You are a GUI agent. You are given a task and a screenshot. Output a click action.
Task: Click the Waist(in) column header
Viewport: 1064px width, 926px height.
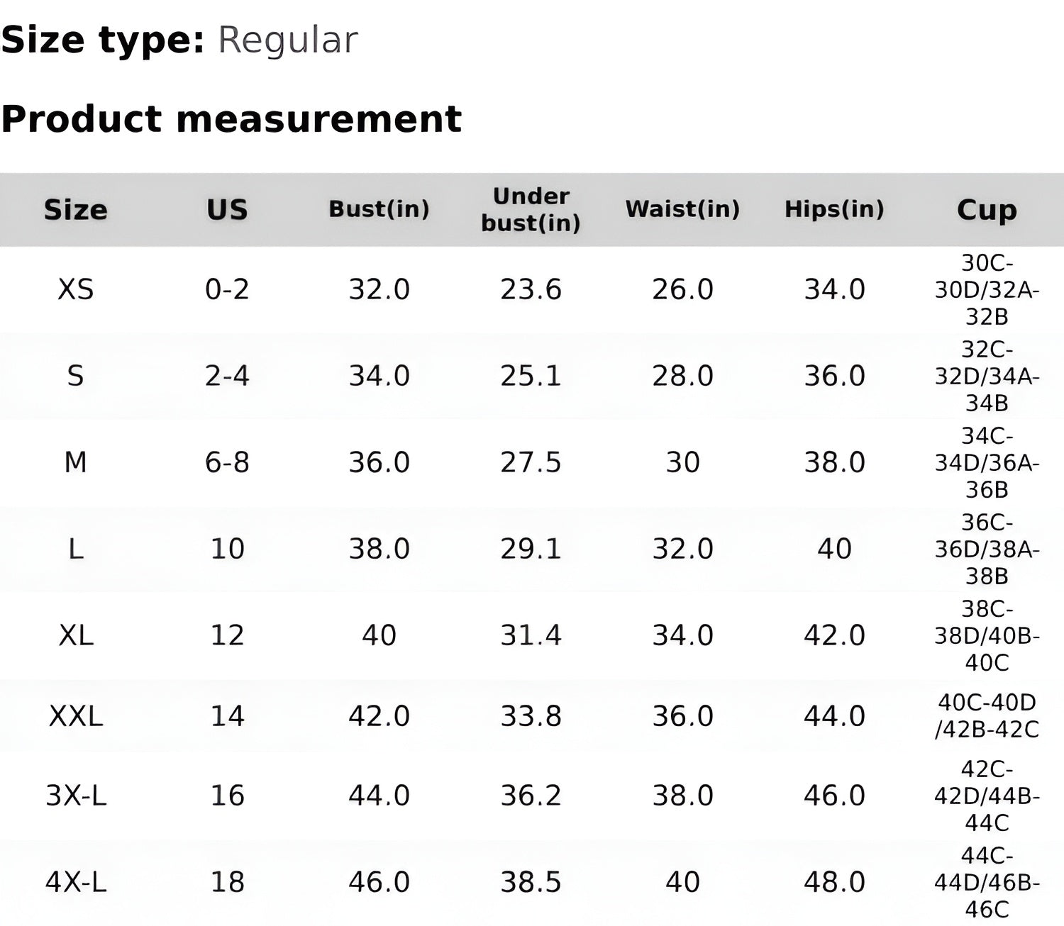point(682,209)
